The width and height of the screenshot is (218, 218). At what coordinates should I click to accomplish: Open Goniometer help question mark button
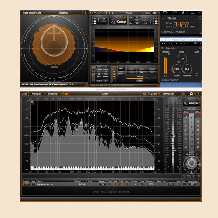click(86, 13)
